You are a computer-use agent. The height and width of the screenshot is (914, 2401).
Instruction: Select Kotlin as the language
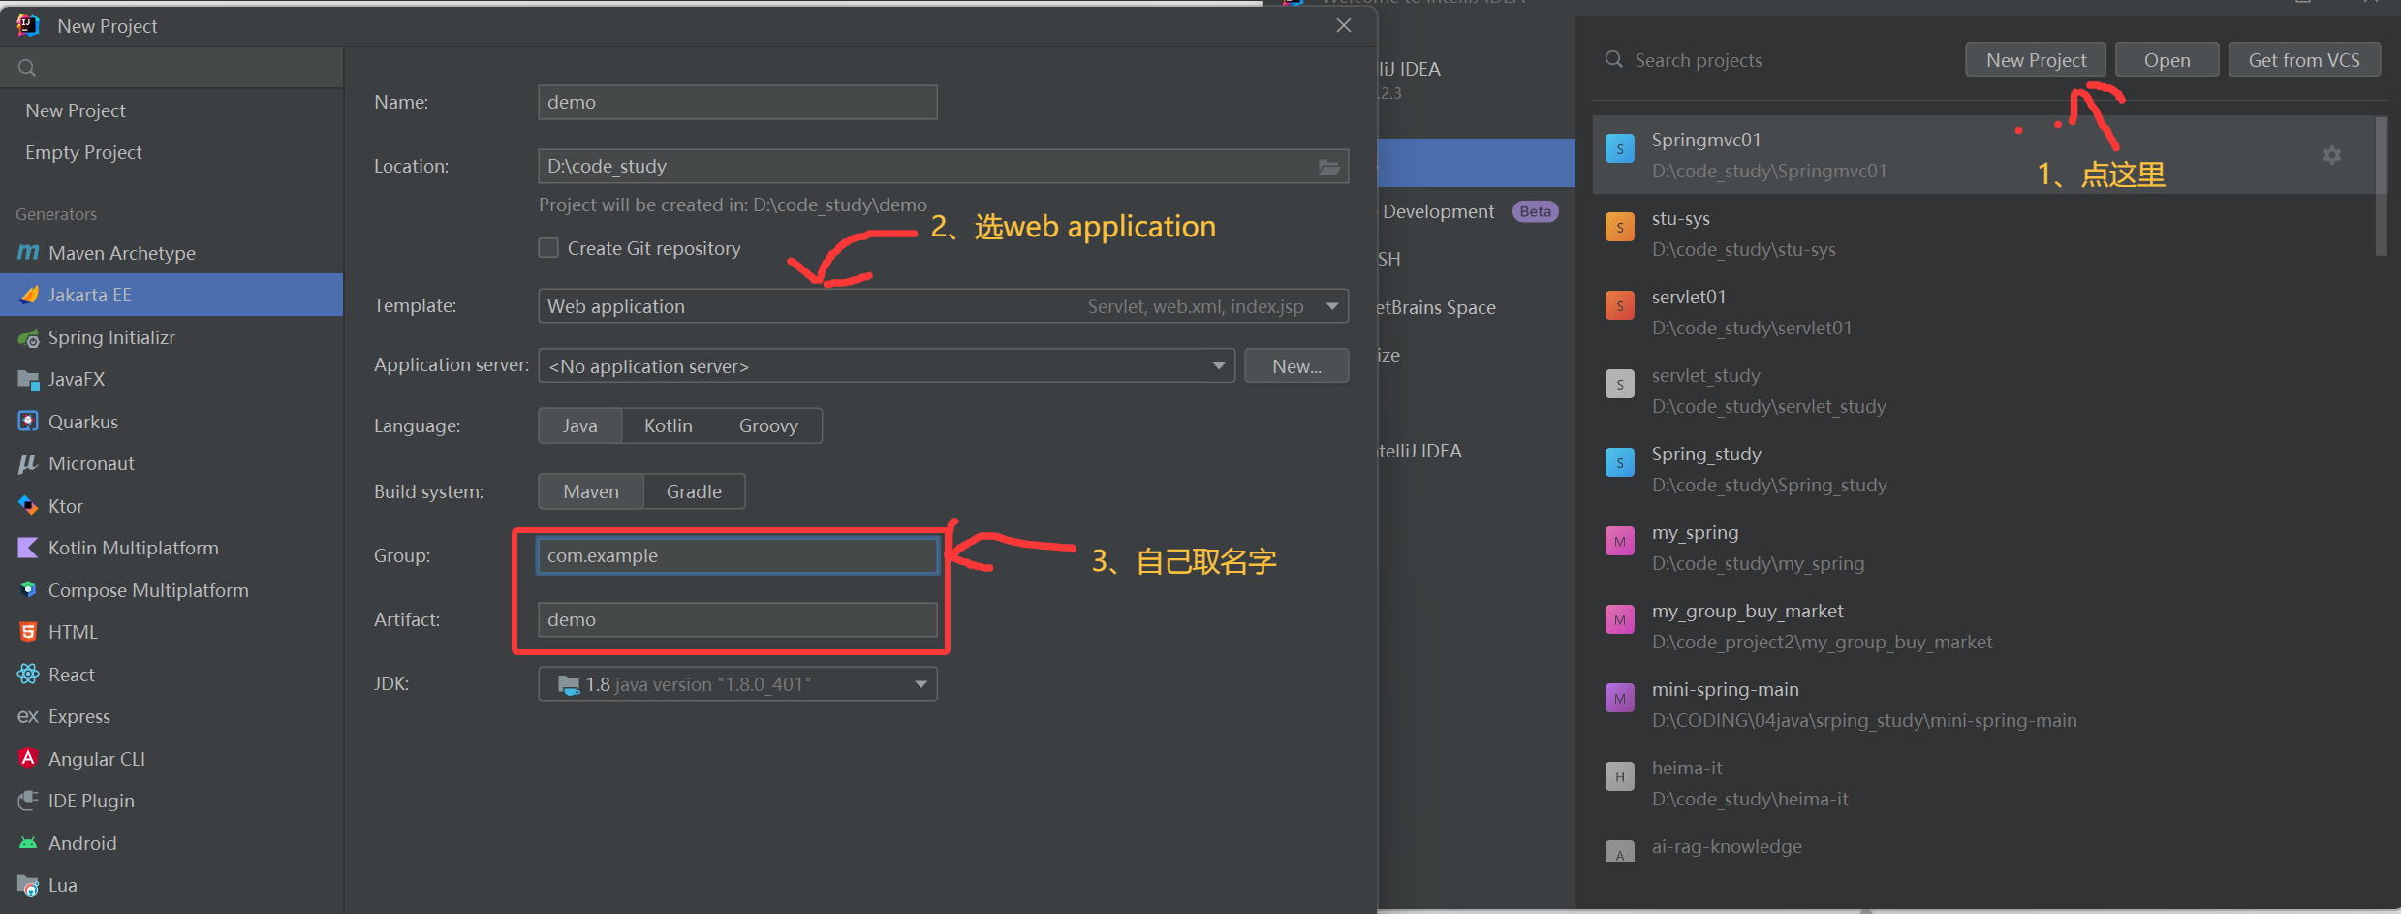click(x=669, y=425)
